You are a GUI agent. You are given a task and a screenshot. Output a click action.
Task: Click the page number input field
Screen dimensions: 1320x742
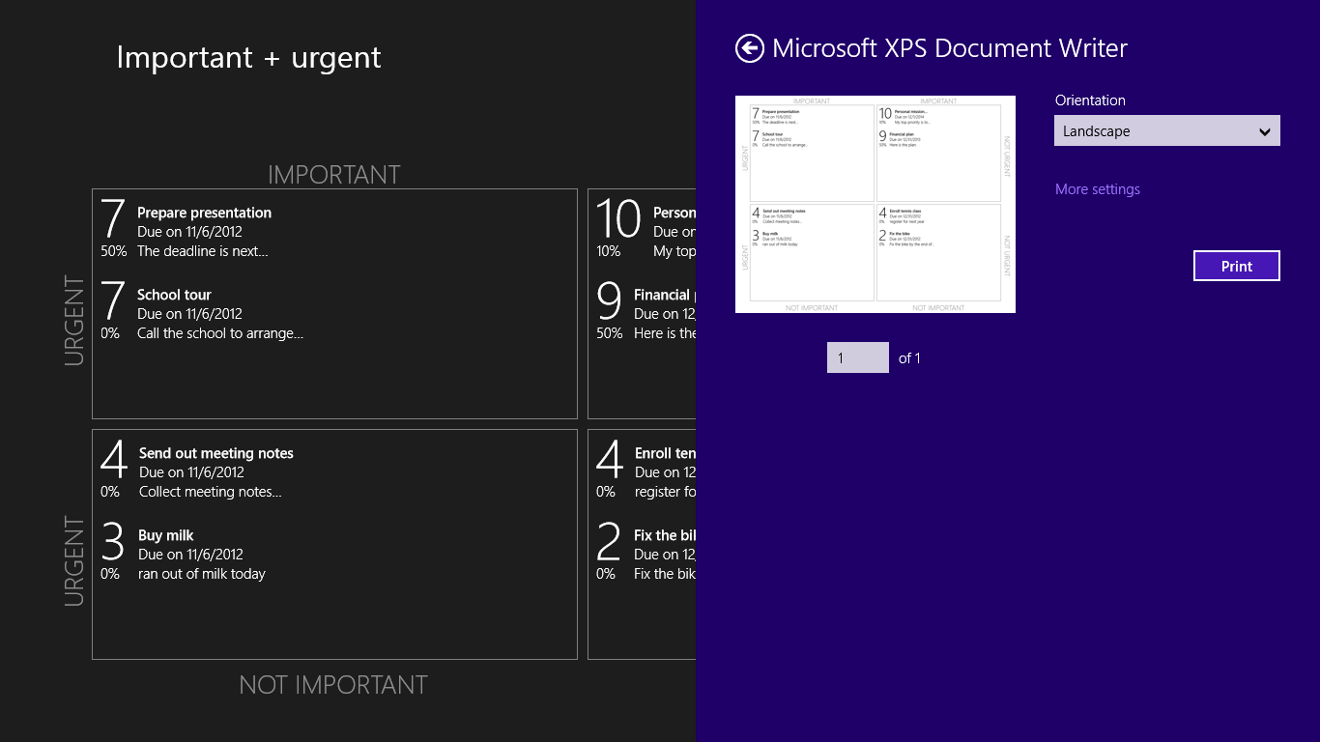857,357
